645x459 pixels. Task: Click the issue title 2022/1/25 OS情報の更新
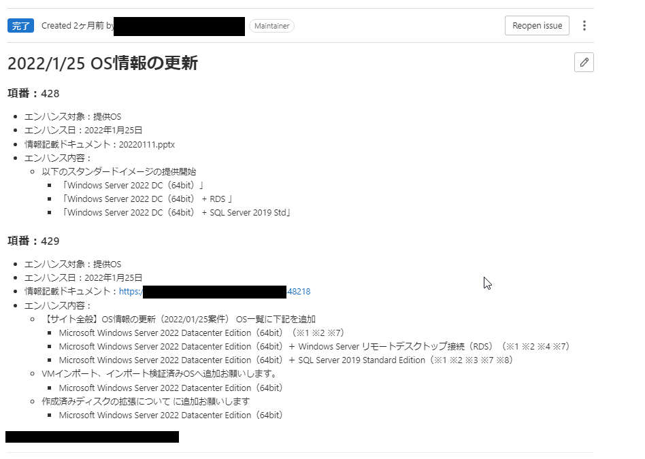point(102,63)
